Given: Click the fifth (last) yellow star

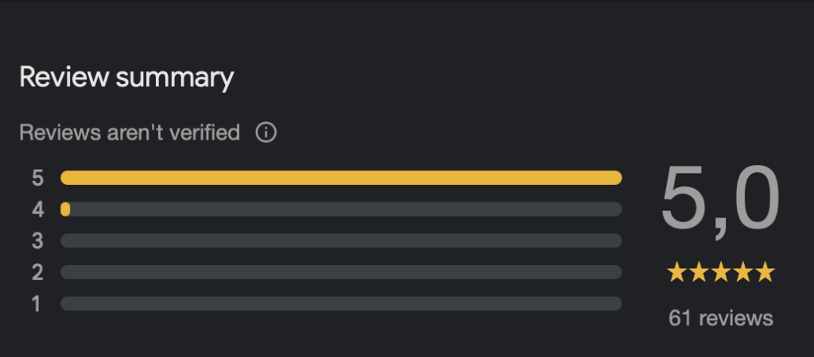Looking at the screenshot, I should tap(765, 273).
